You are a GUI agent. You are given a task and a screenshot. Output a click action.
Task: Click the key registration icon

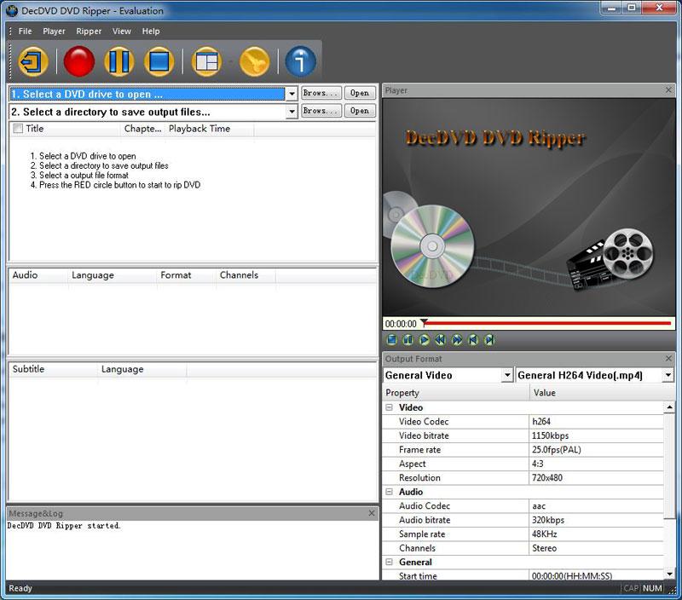point(254,61)
